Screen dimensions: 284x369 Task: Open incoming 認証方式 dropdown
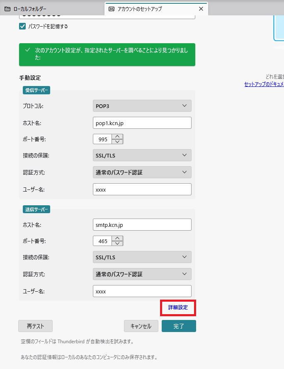tap(142, 172)
